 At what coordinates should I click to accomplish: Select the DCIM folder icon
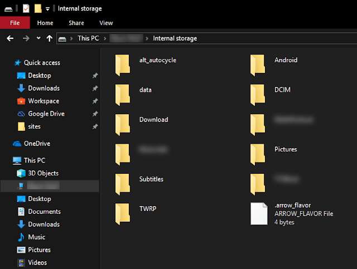(x=258, y=95)
